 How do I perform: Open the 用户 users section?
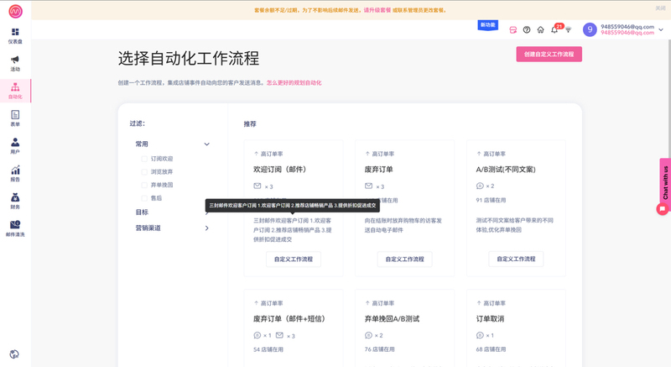coord(15,145)
